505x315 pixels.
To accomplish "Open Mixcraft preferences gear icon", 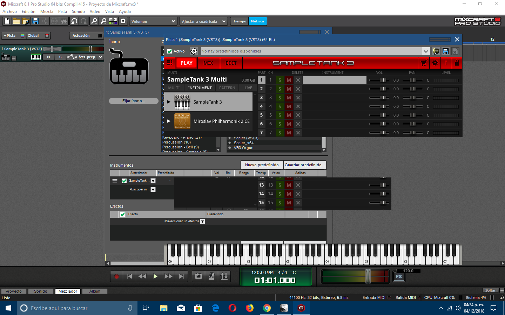I will click(123, 21).
